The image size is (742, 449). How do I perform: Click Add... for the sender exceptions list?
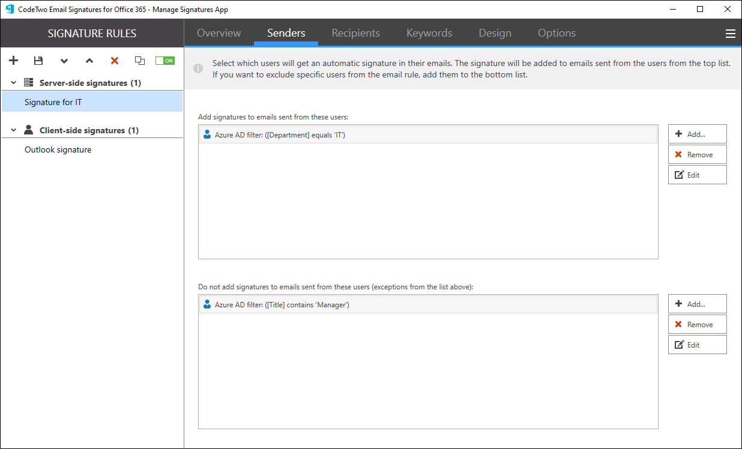tap(698, 304)
